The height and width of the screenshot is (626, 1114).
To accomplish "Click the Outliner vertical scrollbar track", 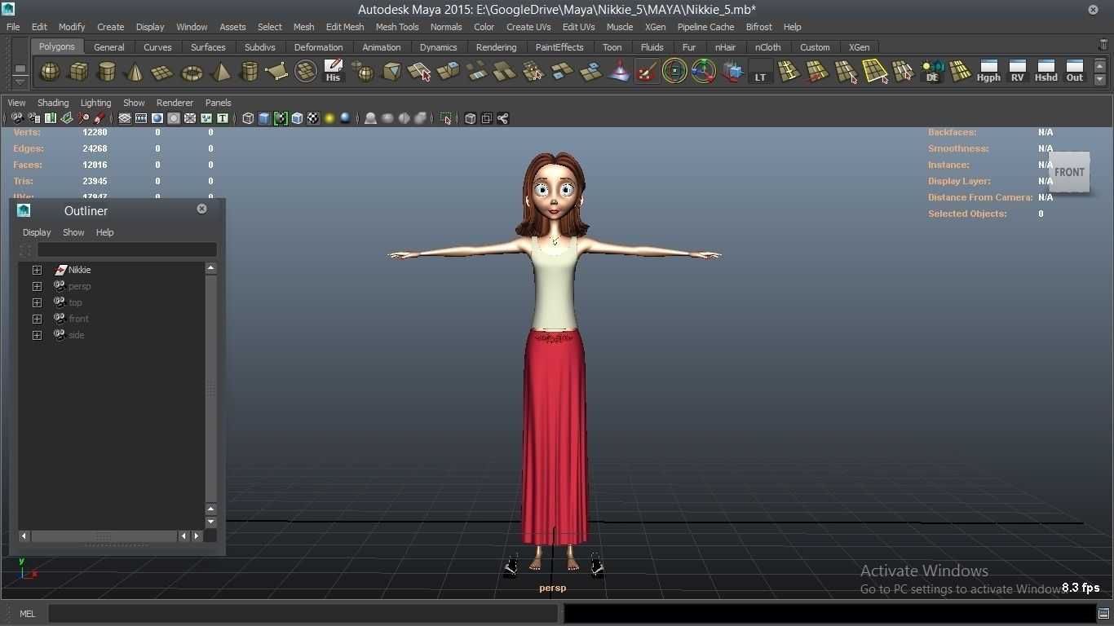I will coord(210,388).
